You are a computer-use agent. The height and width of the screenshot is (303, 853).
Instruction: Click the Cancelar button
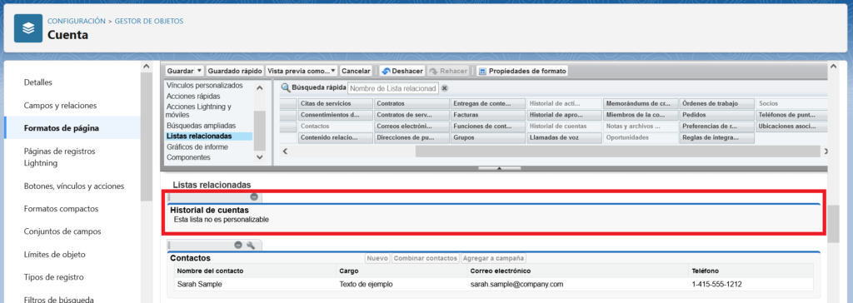click(x=356, y=72)
